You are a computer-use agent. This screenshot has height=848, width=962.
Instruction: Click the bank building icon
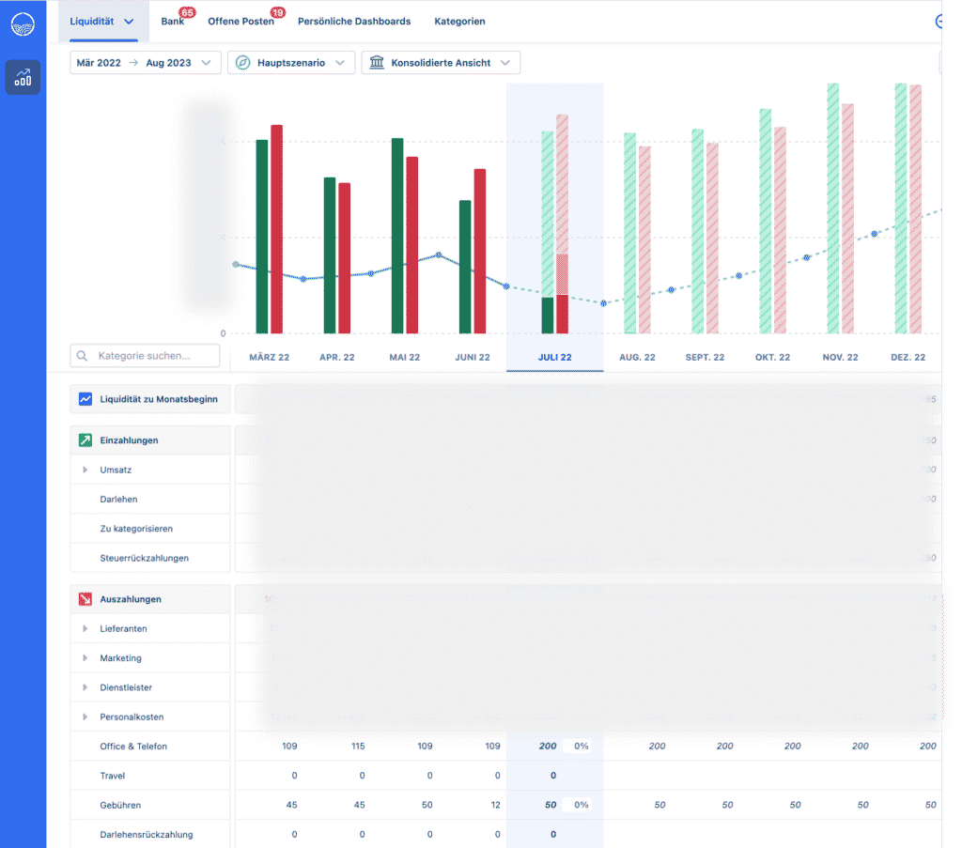coord(377,63)
